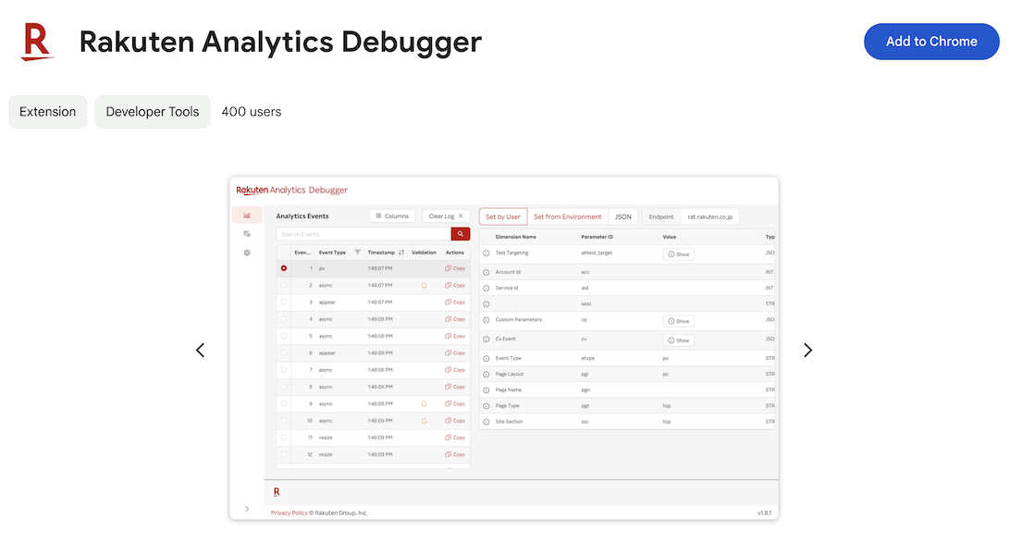Open info icon for Cv Event
Viewport: 1011px width, 543px height.
[487, 339]
